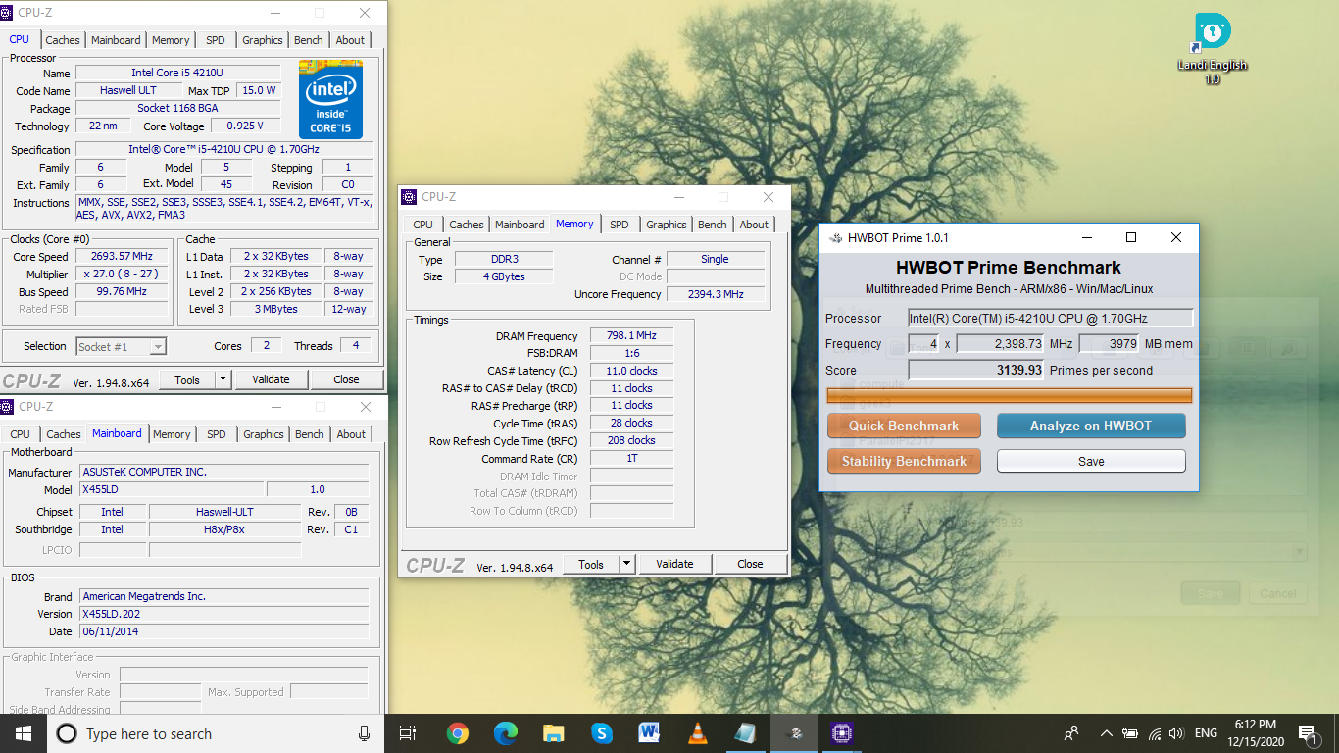Switch to ENG language indicator
The width and height of the screenshot is (1339, 753).
pos(1206,733)
